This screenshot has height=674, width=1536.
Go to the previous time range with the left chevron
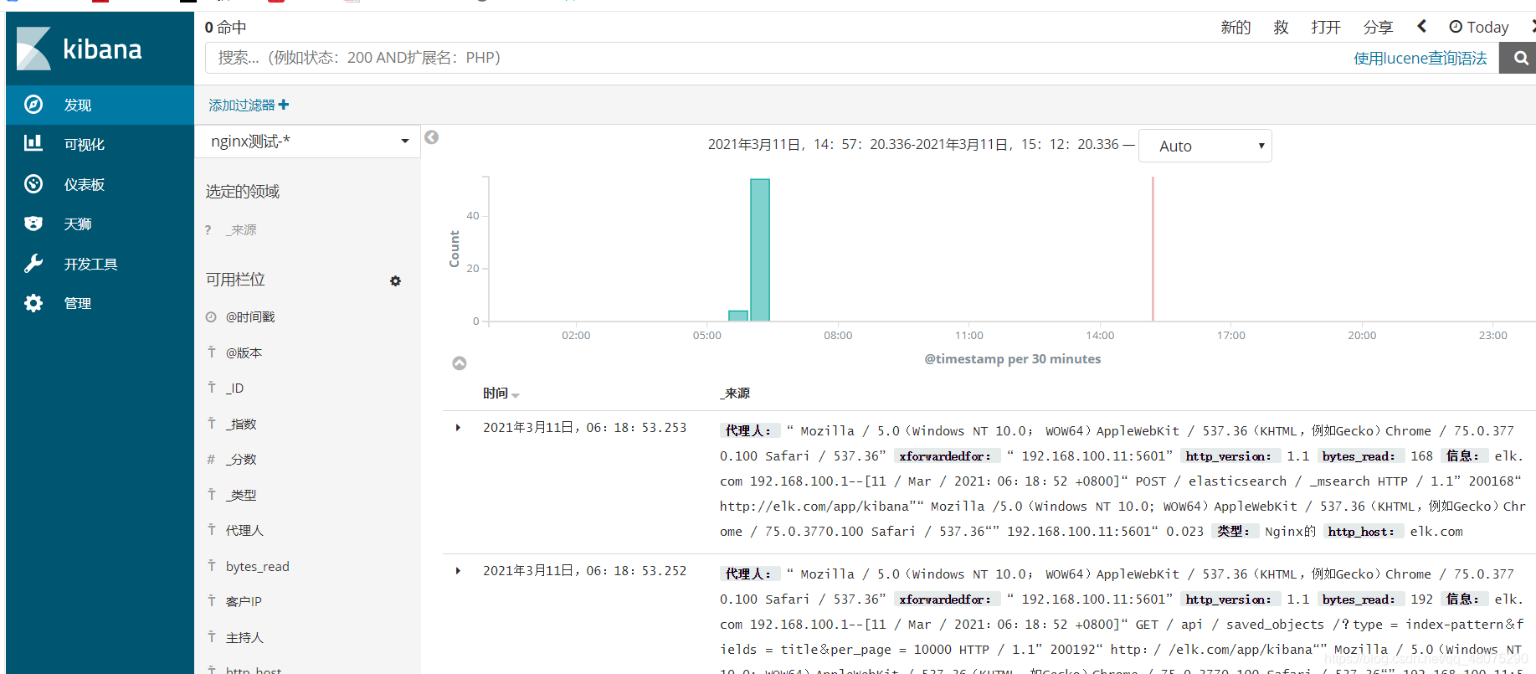(1421, 26)
